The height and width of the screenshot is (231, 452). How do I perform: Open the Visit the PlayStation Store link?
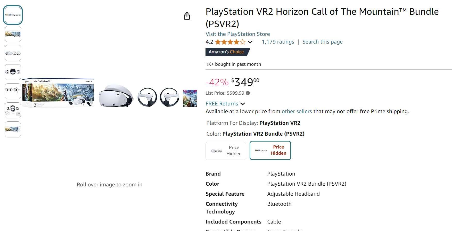pyautogui.click(x=237, y=34)
